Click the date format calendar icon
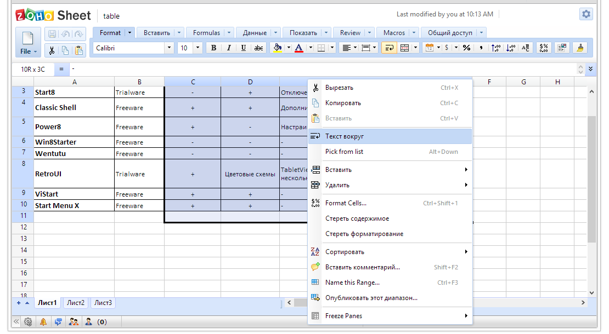Screen dimensions: 609x334 point(429,48)
